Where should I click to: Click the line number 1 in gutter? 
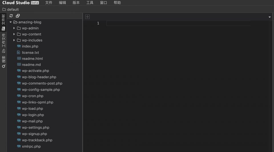[x=98, y=23]
